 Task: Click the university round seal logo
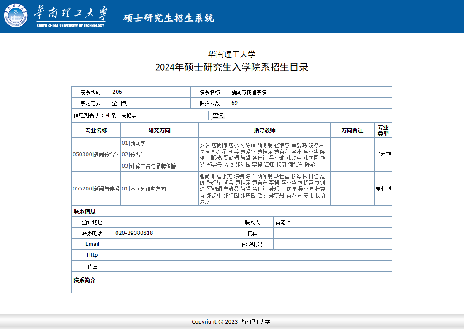pos(16,15)
